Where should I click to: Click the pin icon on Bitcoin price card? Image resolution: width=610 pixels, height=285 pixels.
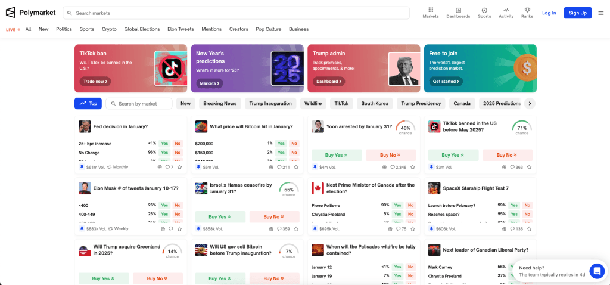tap(198, 168)
